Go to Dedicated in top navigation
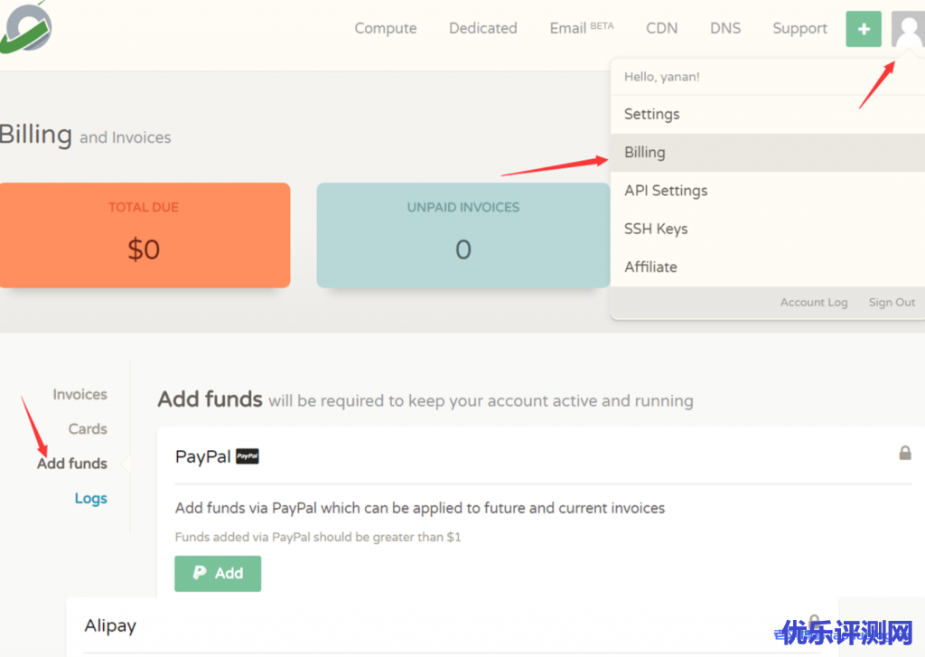This screenshot has height=657, width=925. click(x=483, y=28)
